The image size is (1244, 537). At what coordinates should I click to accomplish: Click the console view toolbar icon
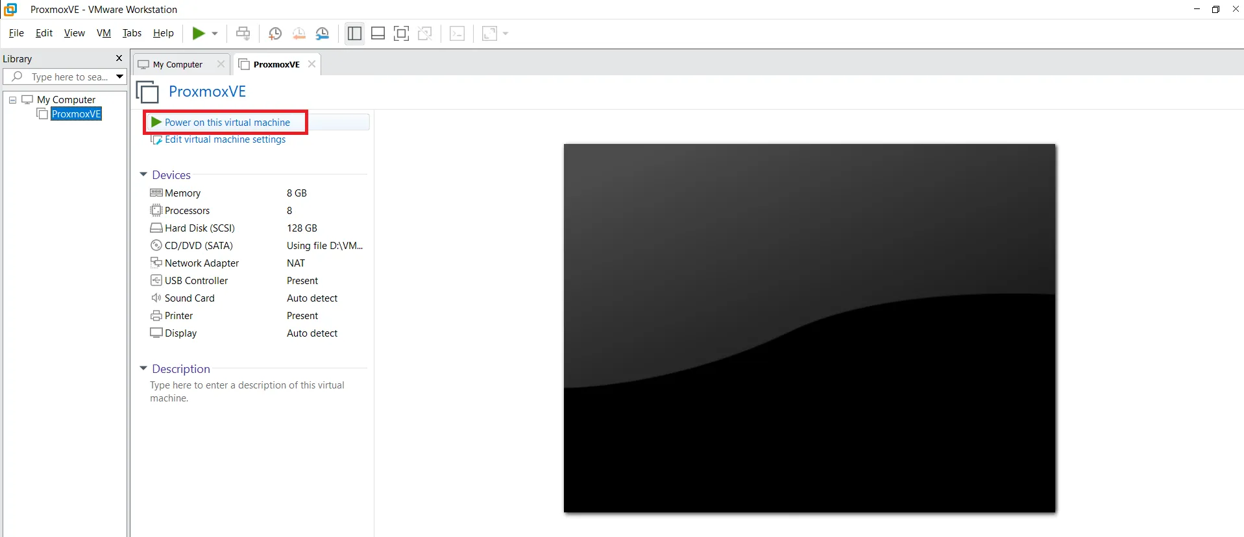(457, 33)
